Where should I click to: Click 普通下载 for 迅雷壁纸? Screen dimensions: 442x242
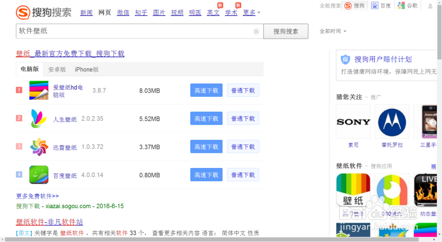point(243,146)
